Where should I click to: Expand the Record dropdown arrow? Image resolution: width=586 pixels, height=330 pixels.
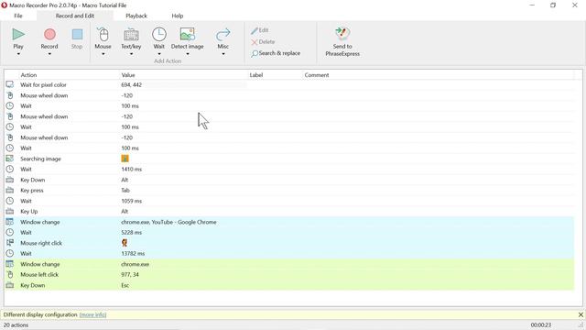point(49,54)
